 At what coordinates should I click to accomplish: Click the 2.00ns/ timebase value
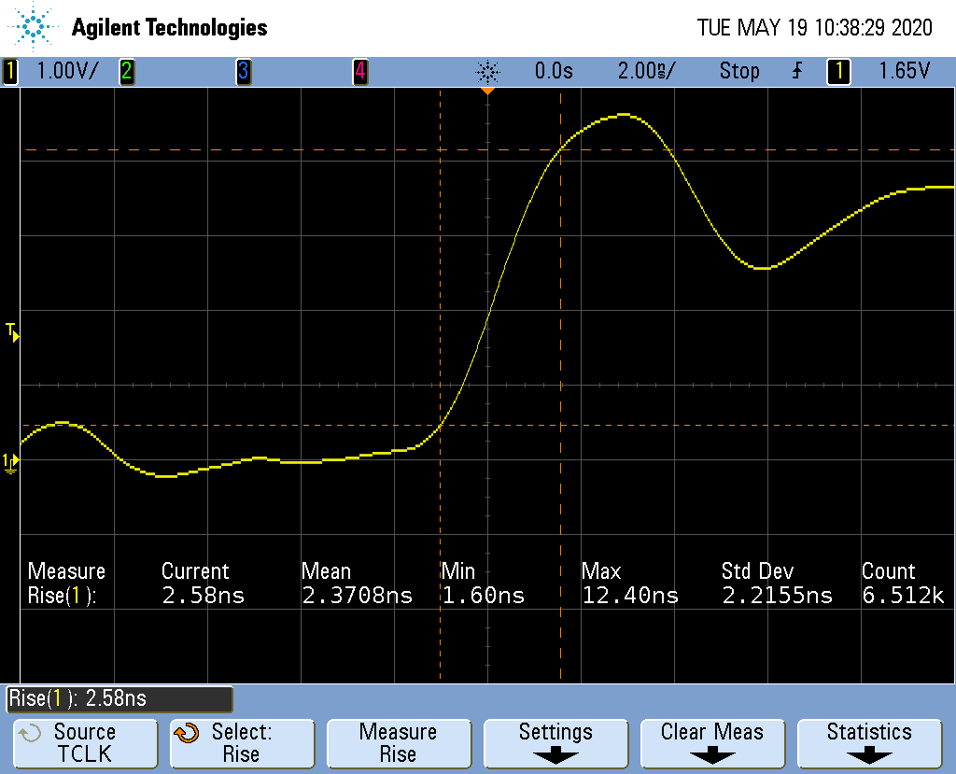point(646,71)
